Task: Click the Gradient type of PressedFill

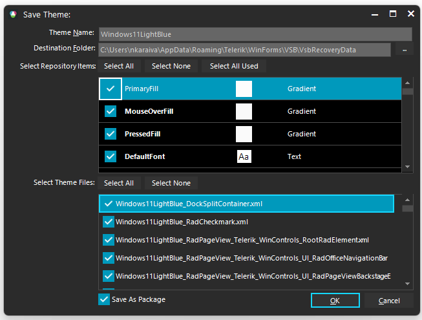Action: 301,134
